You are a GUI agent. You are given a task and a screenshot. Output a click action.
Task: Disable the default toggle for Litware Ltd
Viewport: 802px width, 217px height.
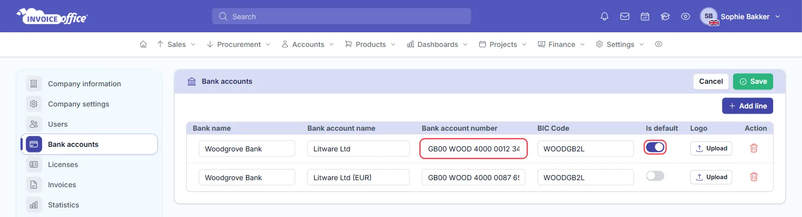tap(655, 147)
